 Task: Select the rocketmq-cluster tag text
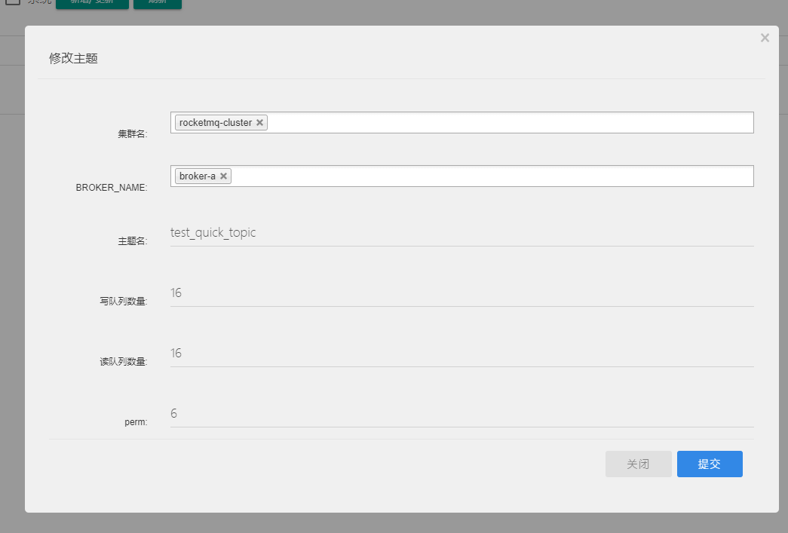coord(215,123)
